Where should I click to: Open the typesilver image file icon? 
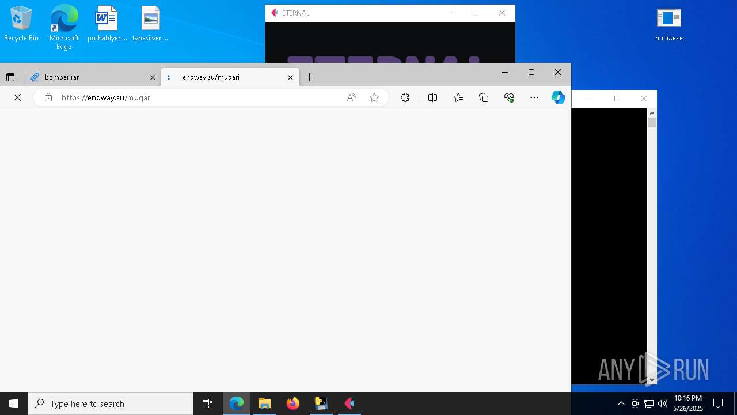150,24
